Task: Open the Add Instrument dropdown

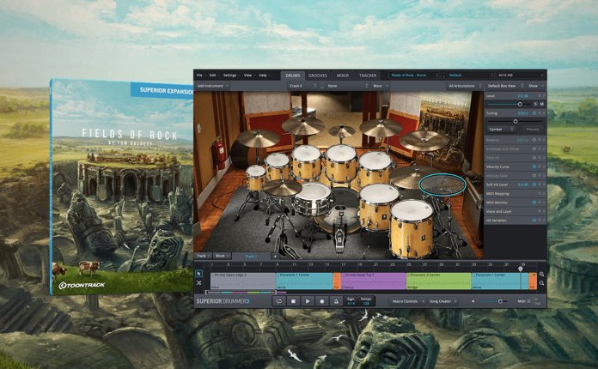Action: [x=213, y=86]
